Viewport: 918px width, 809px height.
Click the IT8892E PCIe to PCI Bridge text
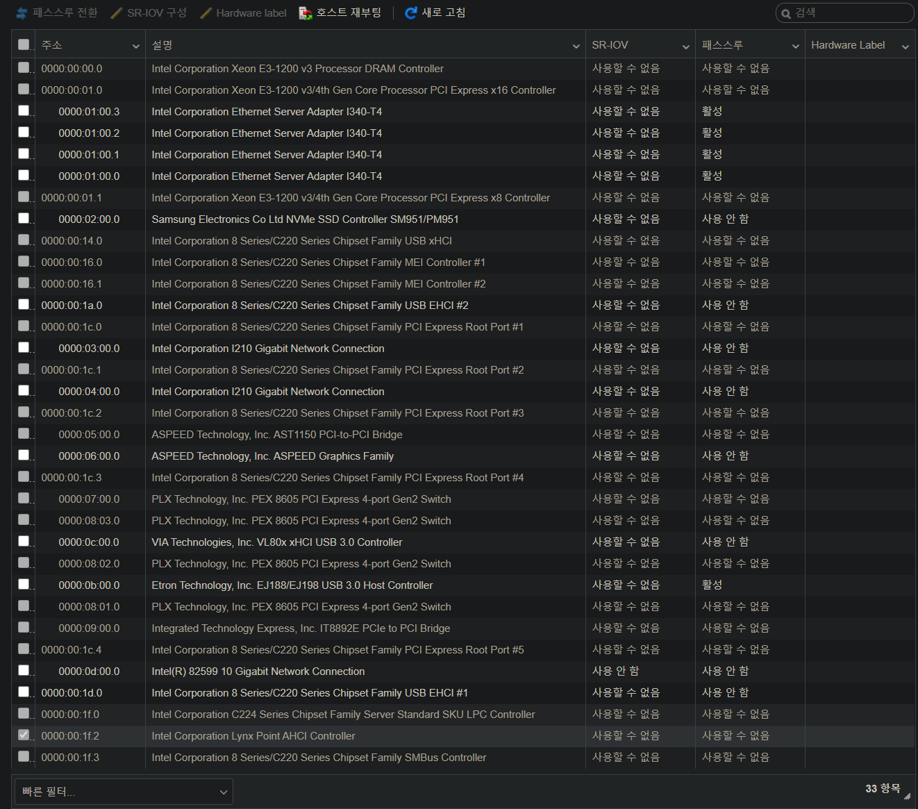[x=301, y=628]
